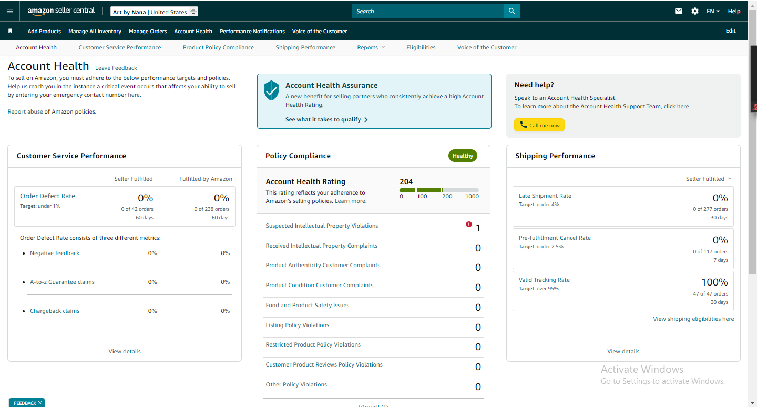This screenshot has width=757, height=407.
Task: Open the EN language dropdown
Action: 713,11
